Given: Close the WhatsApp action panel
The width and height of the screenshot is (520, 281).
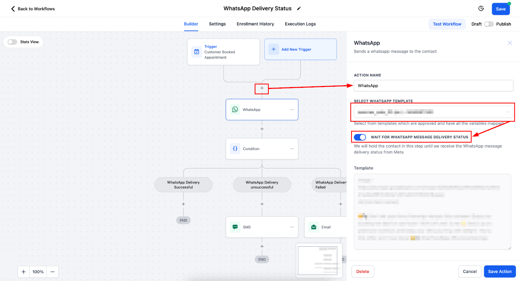Looking at the screenshot, I should click(x=510, y=43).
